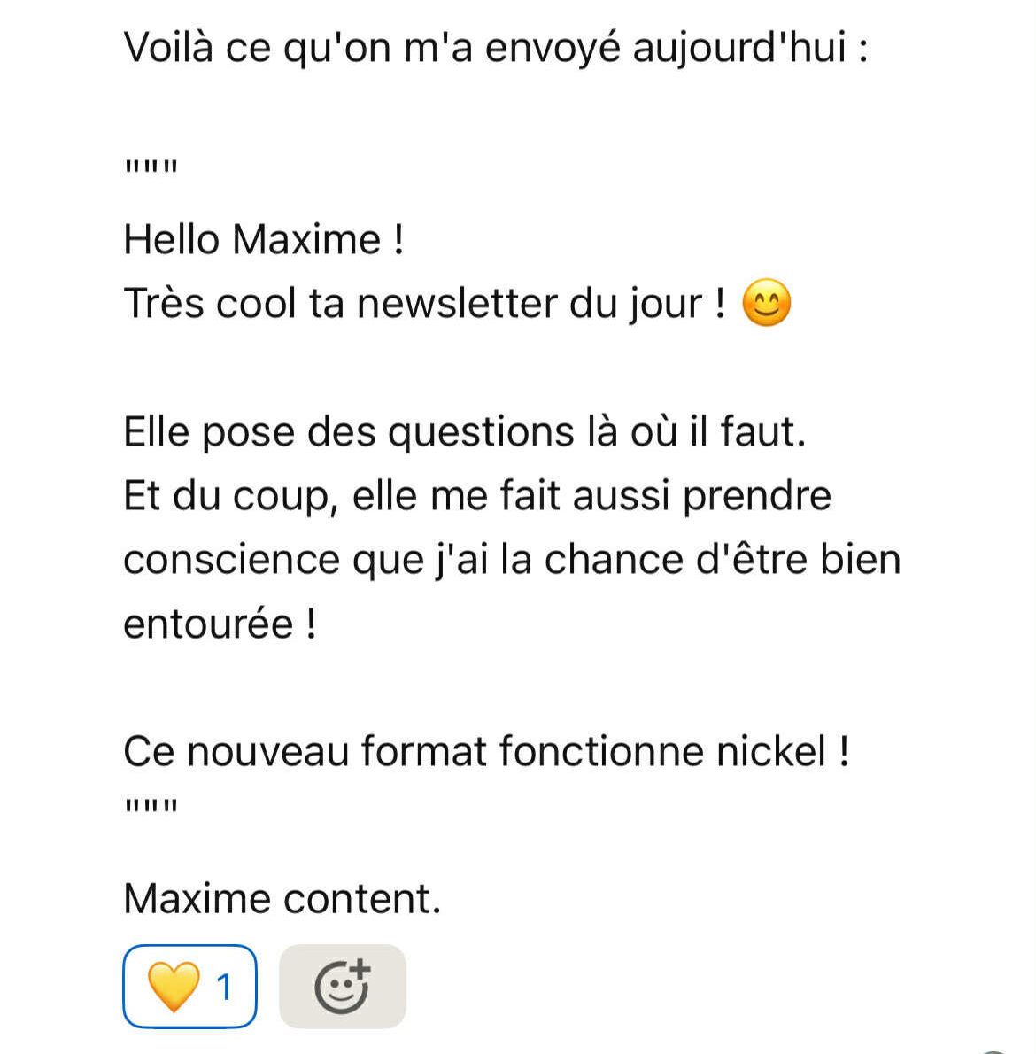1036x1054 pixels.
Task: Click the line "Voilà ce qu'on m'a envoyé aujourd'hui"
Action: point(496,49)
